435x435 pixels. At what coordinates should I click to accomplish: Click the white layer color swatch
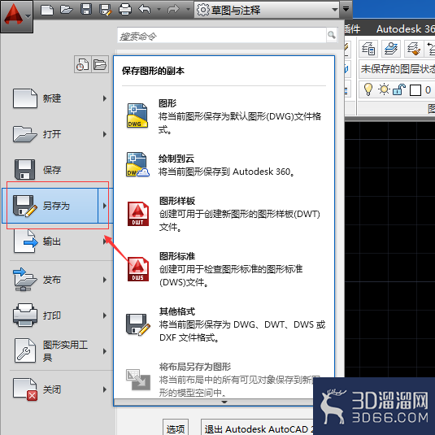coord(415,90)
